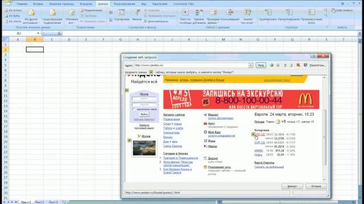
Task: Go back in the web query browser
Action: click(272, 65)
